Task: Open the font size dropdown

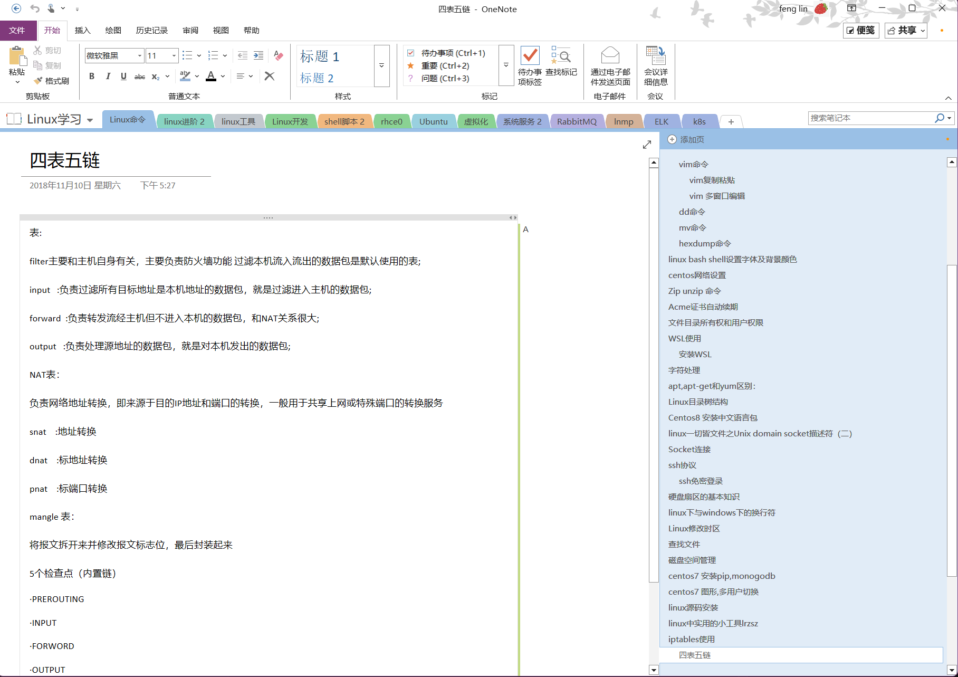Action: (x=173, y=55)
